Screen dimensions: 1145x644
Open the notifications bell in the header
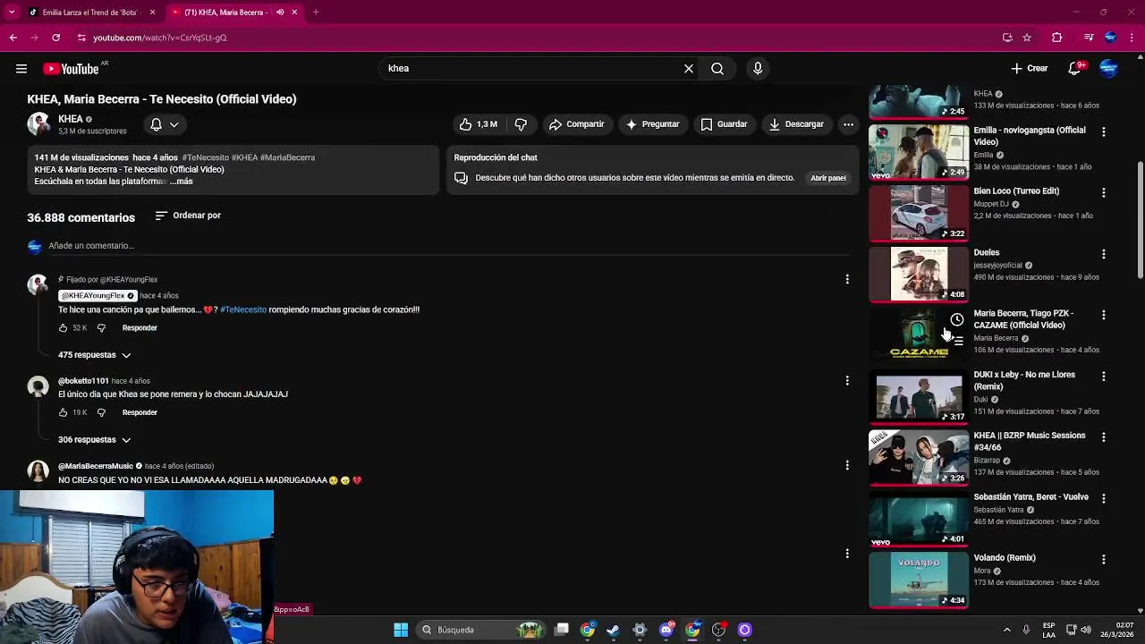point(1074,69)
